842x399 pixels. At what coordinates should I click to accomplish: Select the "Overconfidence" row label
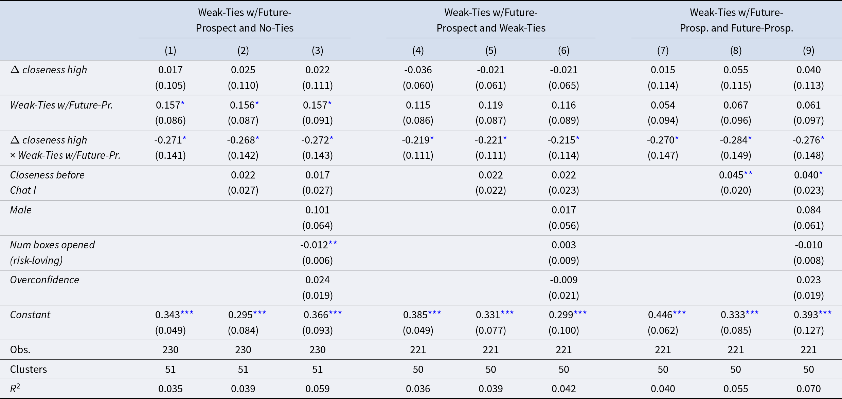[44, 280]
